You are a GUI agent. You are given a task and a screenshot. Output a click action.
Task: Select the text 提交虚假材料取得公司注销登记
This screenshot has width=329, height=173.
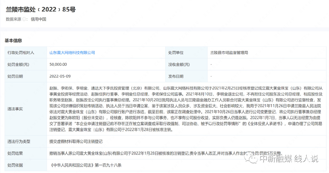[x=76, y=141]
